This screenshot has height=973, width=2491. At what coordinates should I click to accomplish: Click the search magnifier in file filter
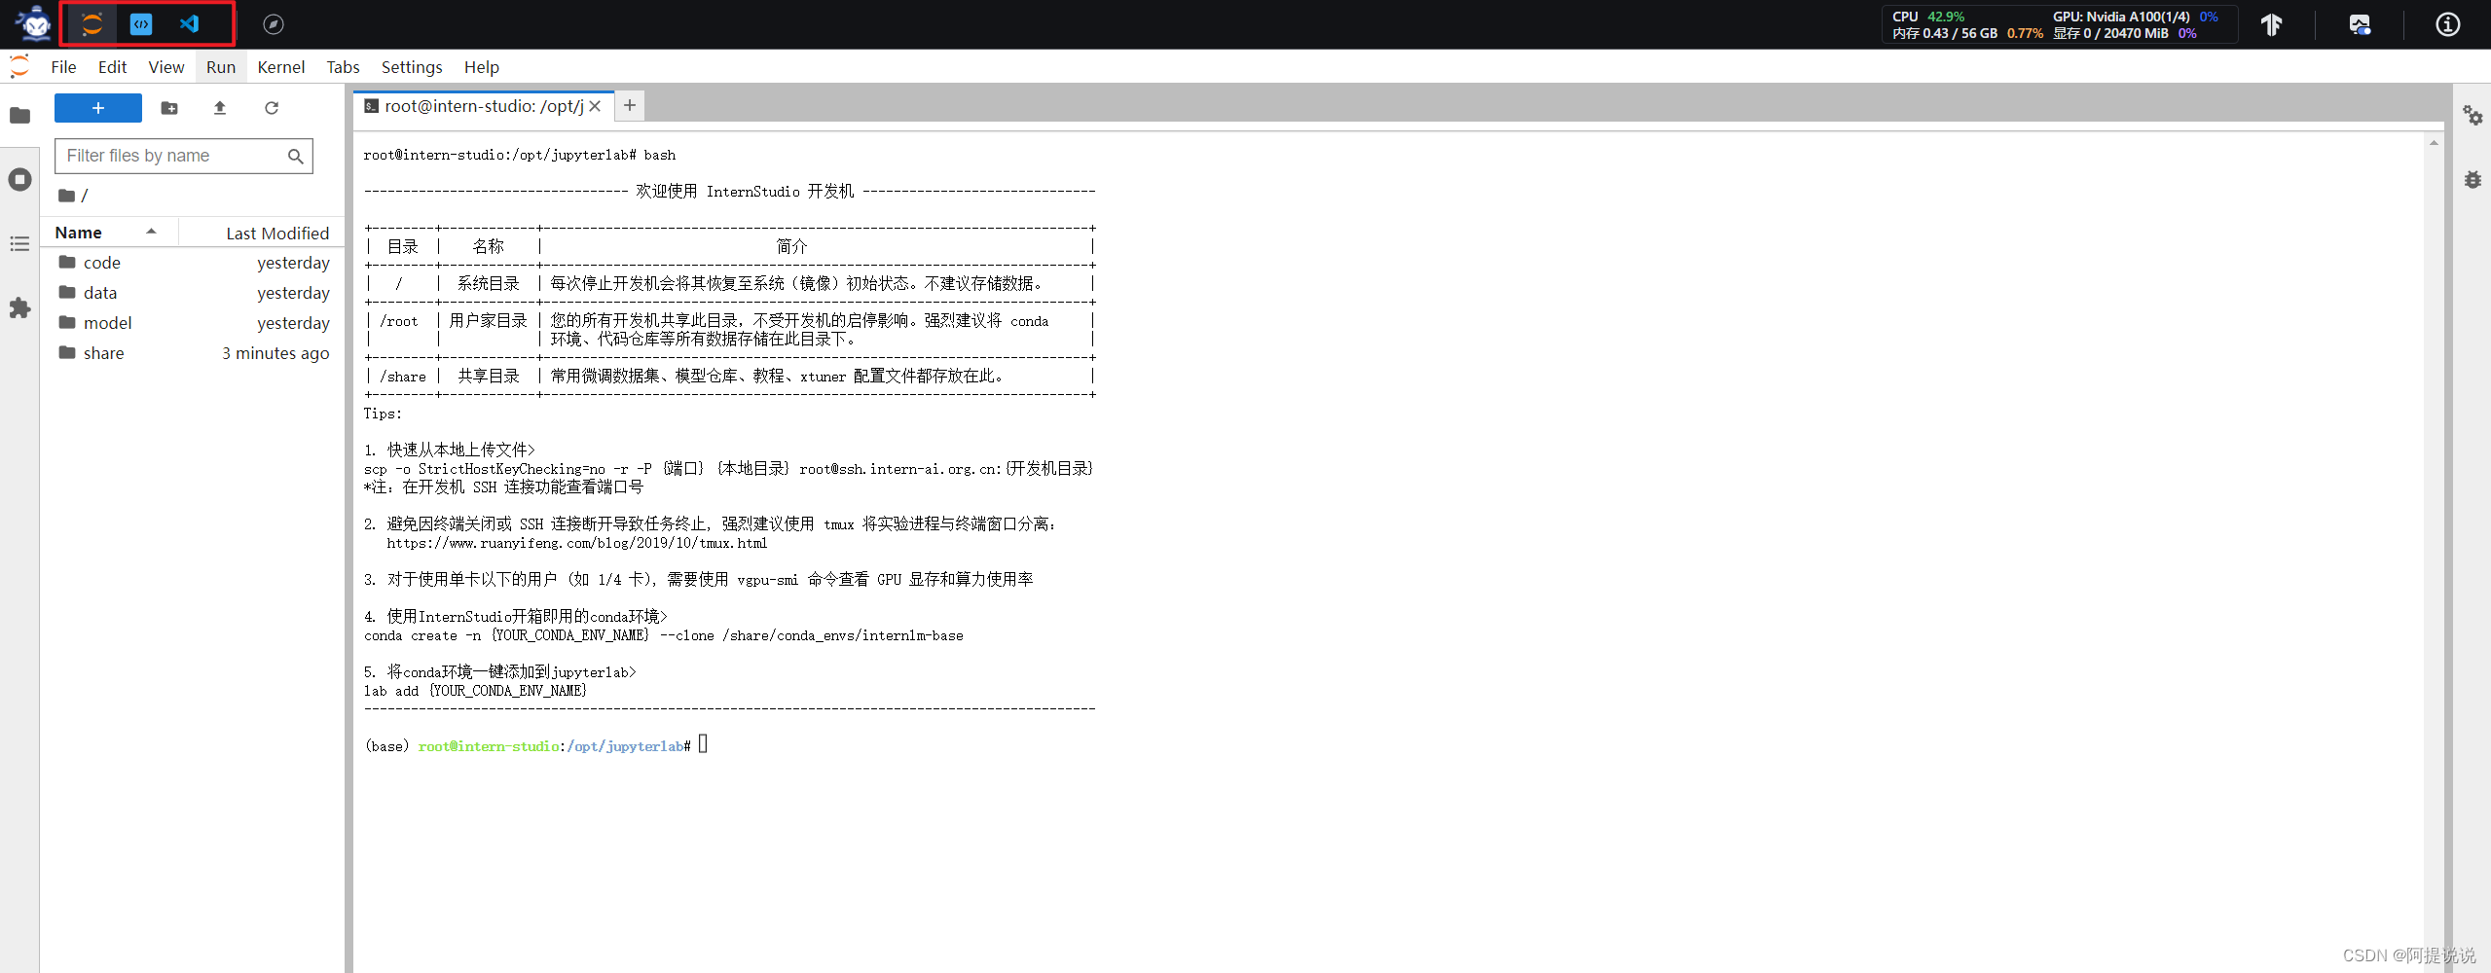pos(296,156)
